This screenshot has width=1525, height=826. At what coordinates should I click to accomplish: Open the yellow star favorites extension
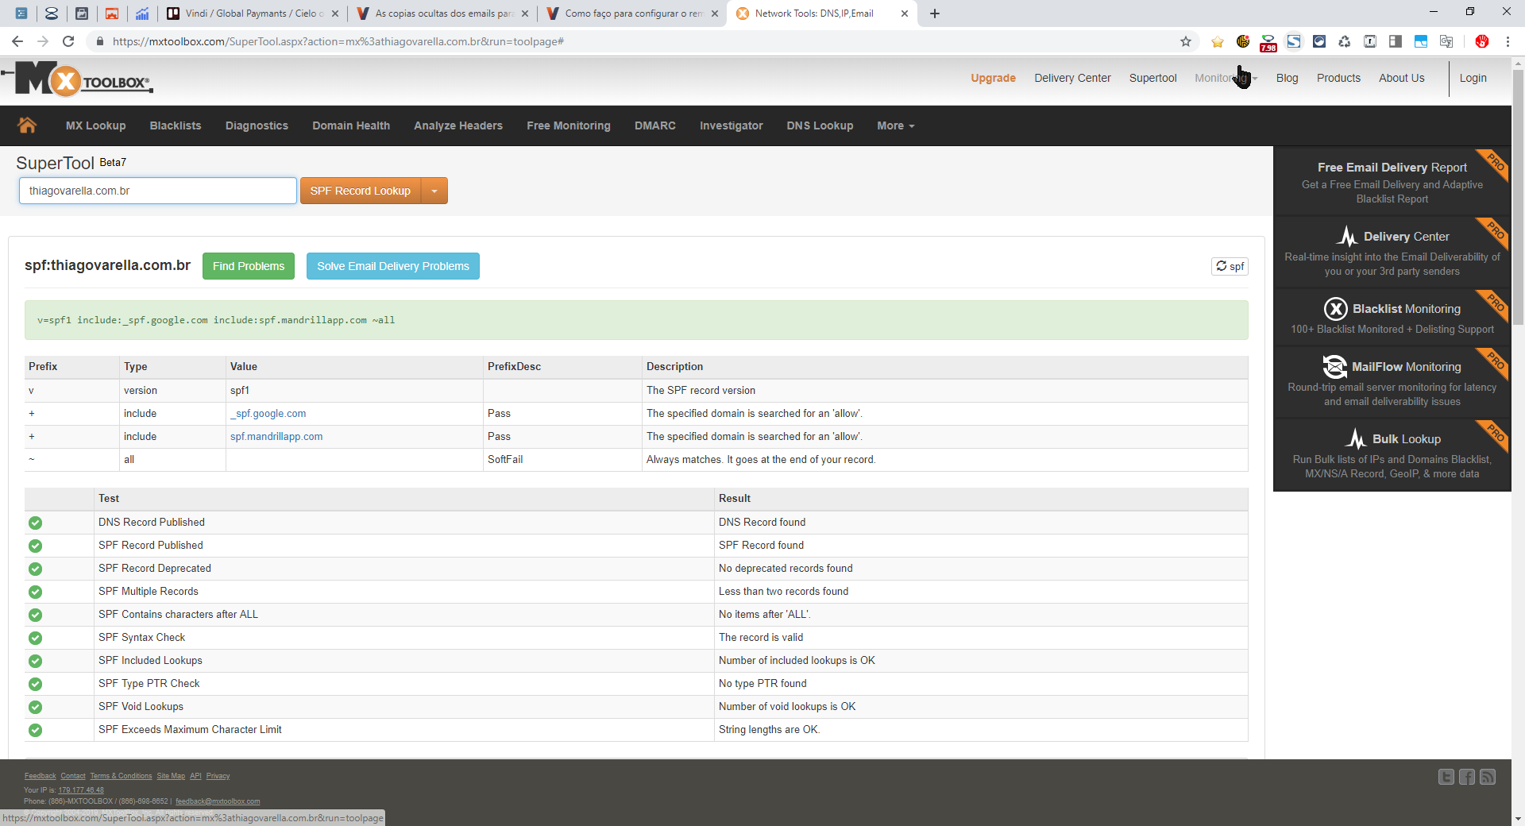[x=1218, y=41]
